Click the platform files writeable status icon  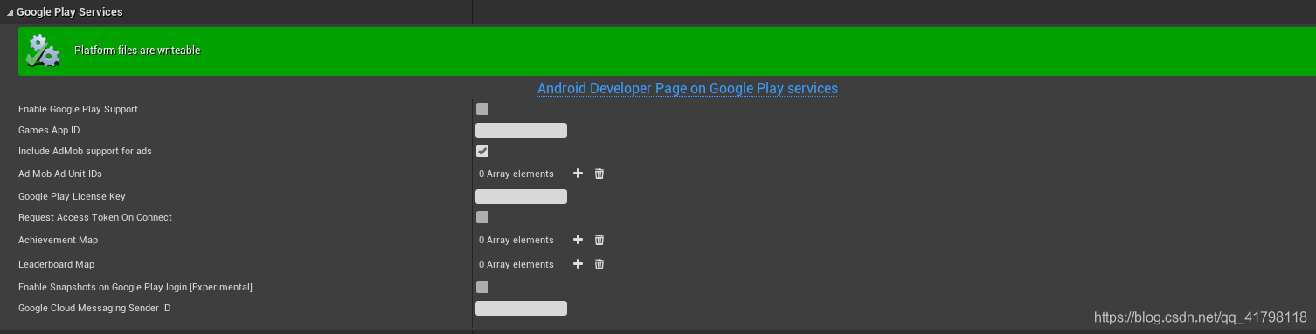(x=43, y=51)
